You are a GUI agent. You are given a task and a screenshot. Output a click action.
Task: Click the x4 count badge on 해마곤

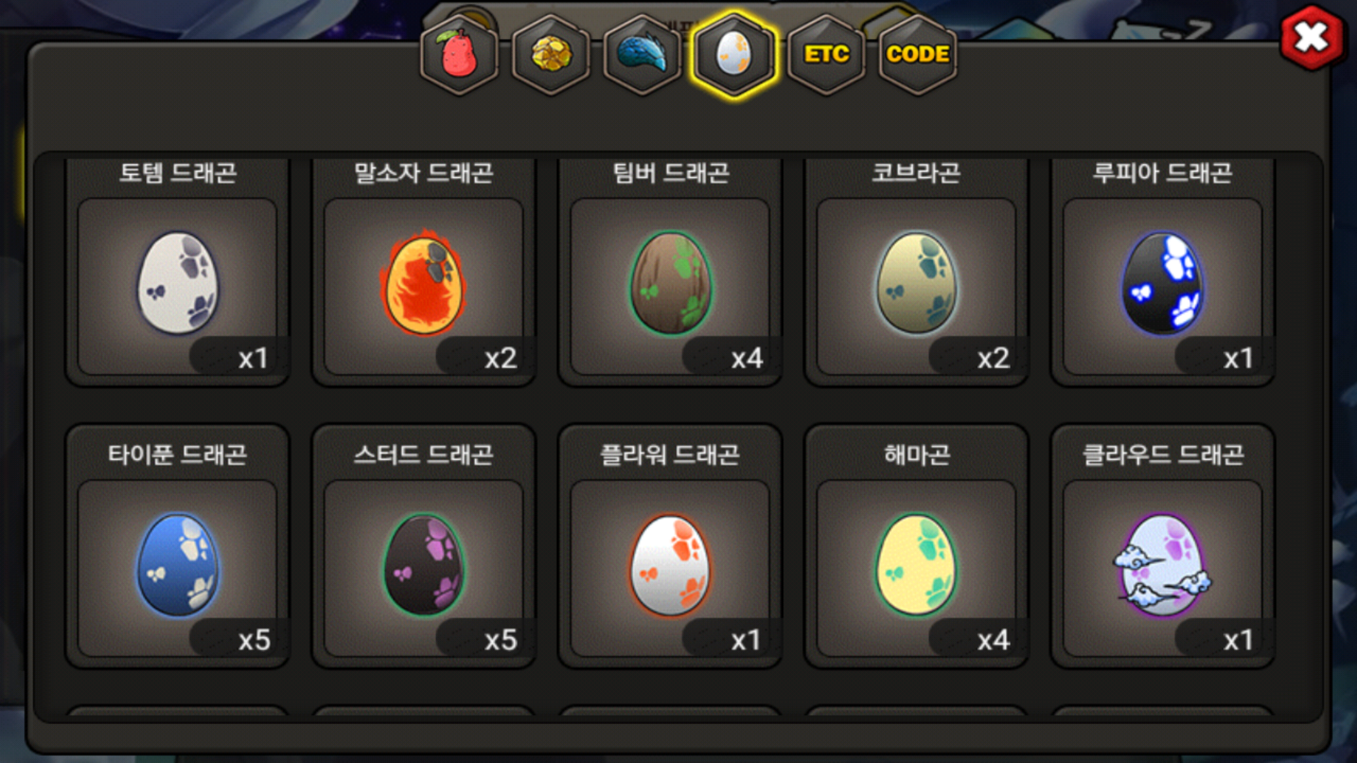pyautogui.click(x=993, y=640)
